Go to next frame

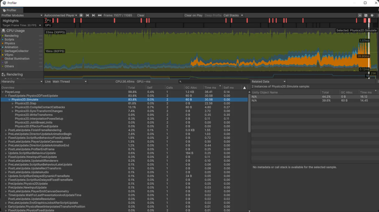[x=93, y=15]
